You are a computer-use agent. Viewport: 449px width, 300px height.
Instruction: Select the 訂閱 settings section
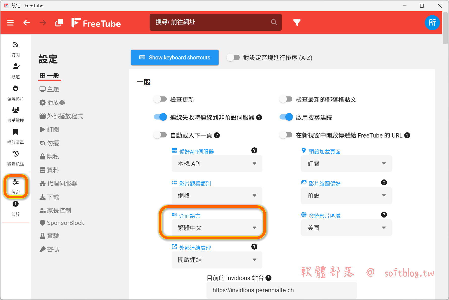click(49, 129)
